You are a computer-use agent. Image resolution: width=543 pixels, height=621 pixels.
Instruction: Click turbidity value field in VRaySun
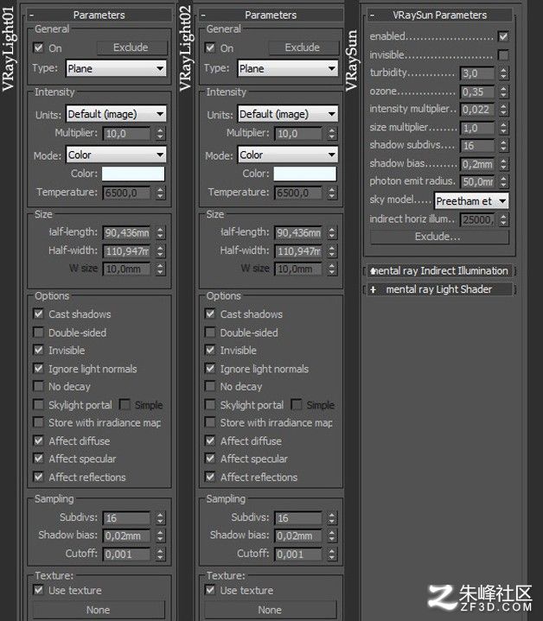tap(477, 73)
